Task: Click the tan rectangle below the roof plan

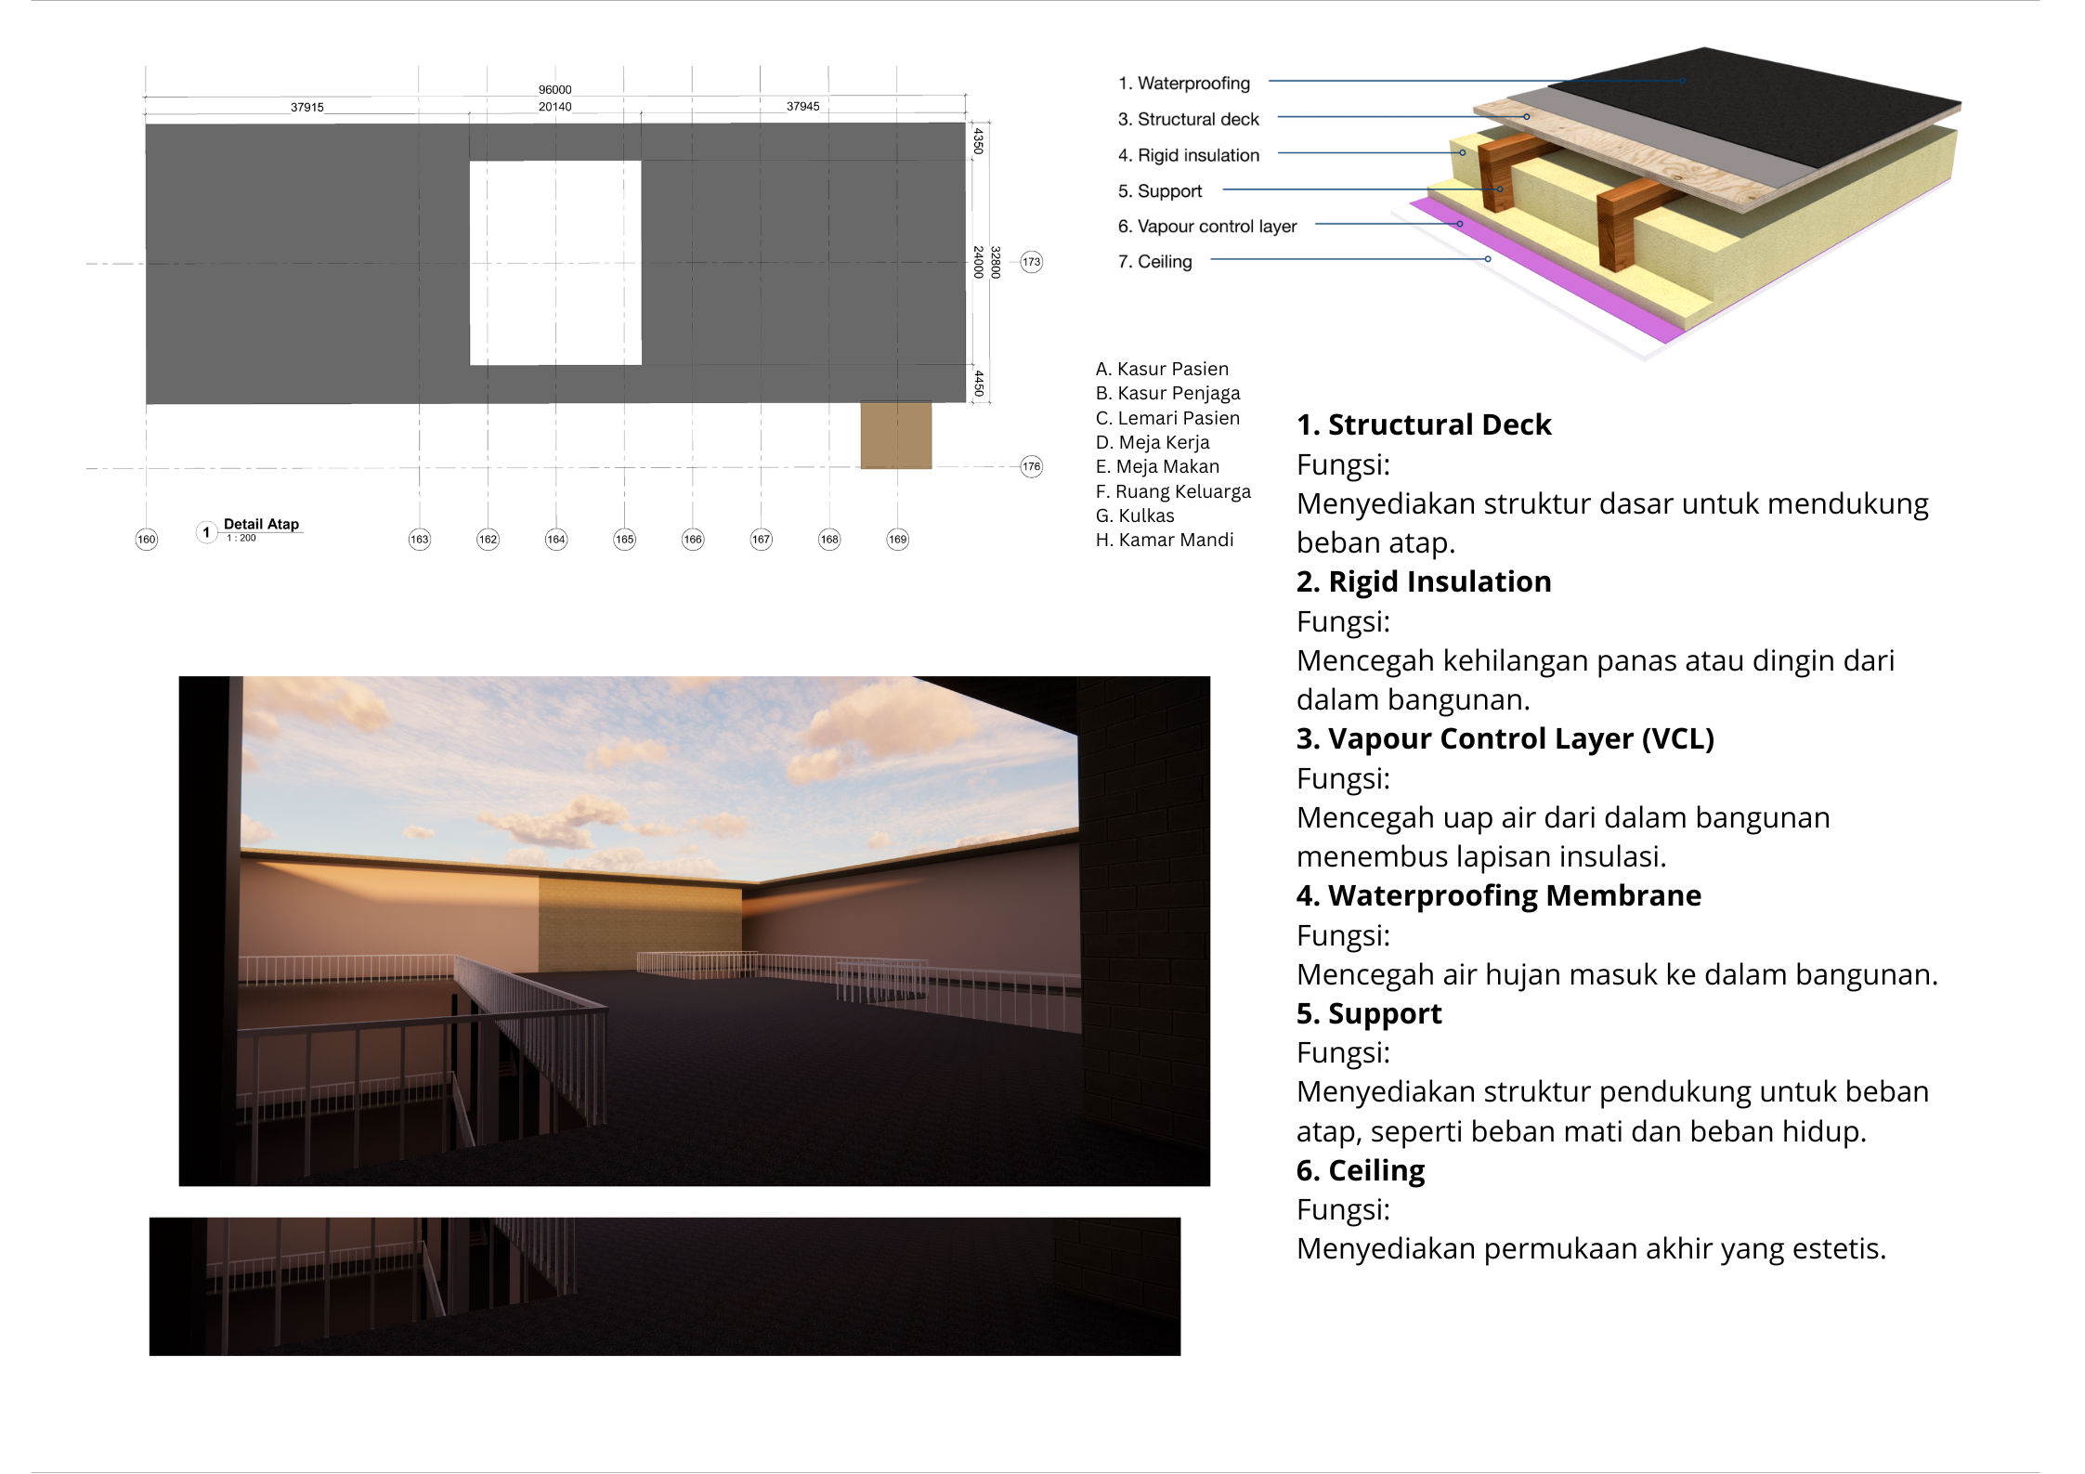Action: (896, 435)
